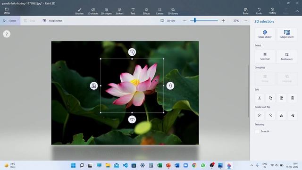Open the 2D shapes tab
The image size is (302, 170).
click(93, 11)
